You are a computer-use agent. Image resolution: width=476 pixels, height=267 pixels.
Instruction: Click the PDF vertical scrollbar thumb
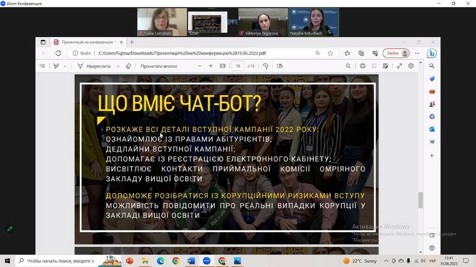click(x=421, y=200)
